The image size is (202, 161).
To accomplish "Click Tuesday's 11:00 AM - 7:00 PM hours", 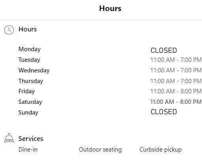I will pos(176,60).
